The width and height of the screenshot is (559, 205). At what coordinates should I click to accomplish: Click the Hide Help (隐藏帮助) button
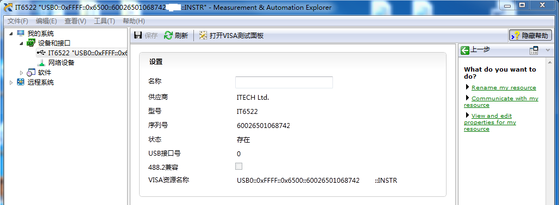point(530,35)
